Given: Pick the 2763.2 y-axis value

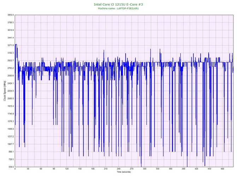Looking at the screenshot, I should (x=11, y=68).
